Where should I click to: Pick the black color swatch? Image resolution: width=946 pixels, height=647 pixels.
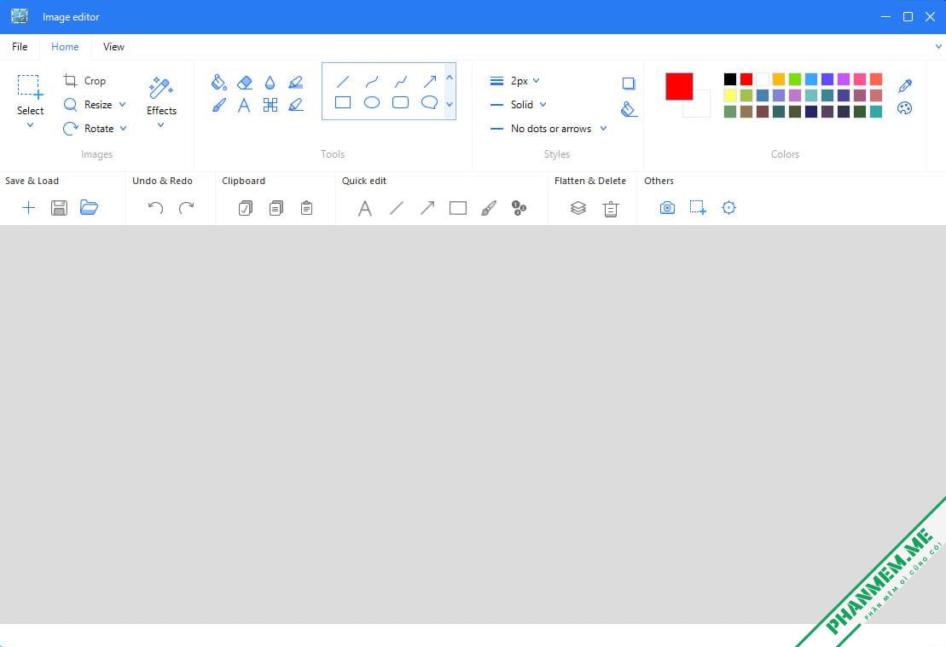pos(730,79)
